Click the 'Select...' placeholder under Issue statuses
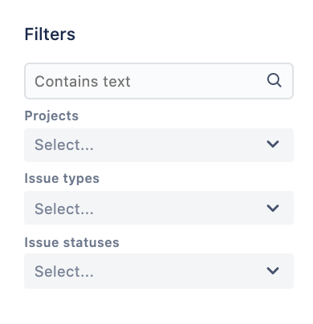Screen dimensions: 313x324 [x=64, y=272]
